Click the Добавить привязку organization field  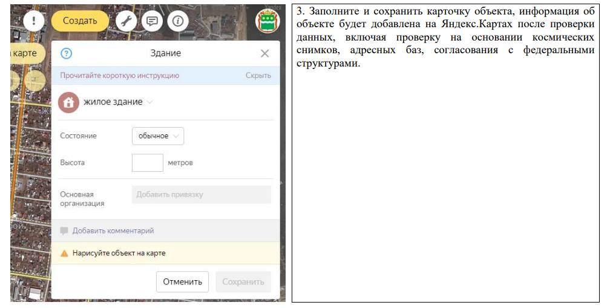[201, 195]
